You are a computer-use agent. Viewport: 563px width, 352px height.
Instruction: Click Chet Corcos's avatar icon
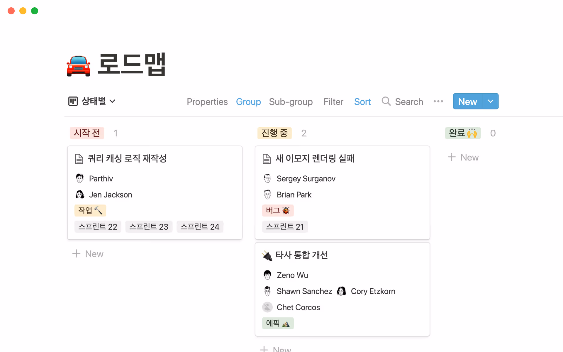click(267, 307)
